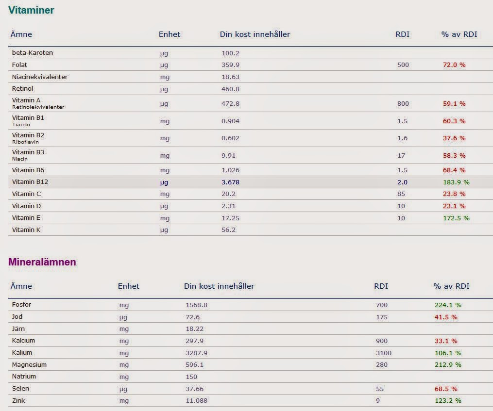Select the Vitamin E row label
The image size is (493, 411).
[x=26, y=218]
